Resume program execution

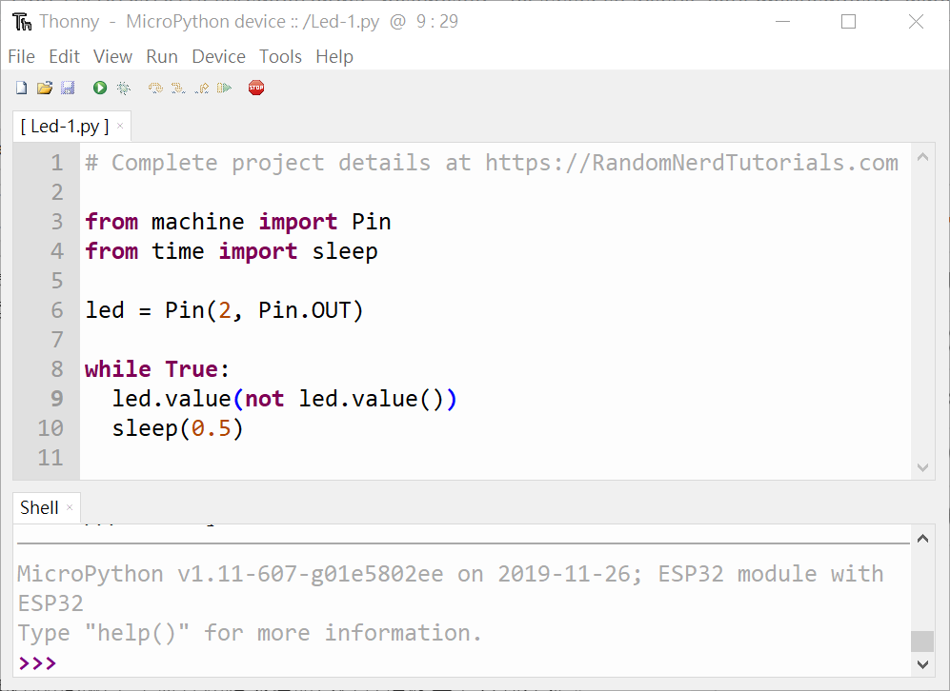point(226,87)
